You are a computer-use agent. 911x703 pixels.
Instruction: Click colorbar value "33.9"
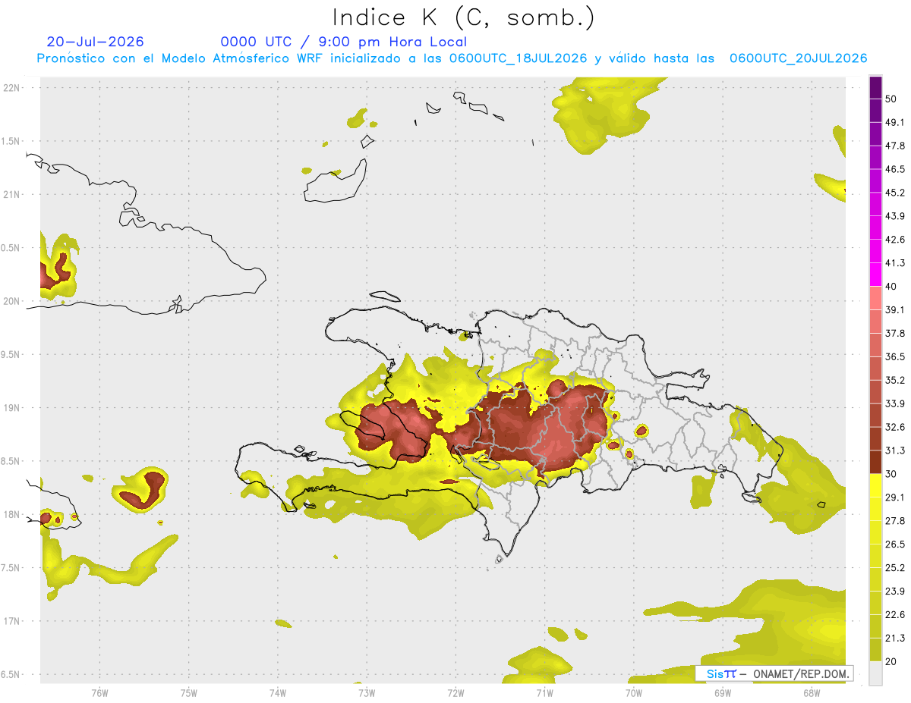[895, 403]
